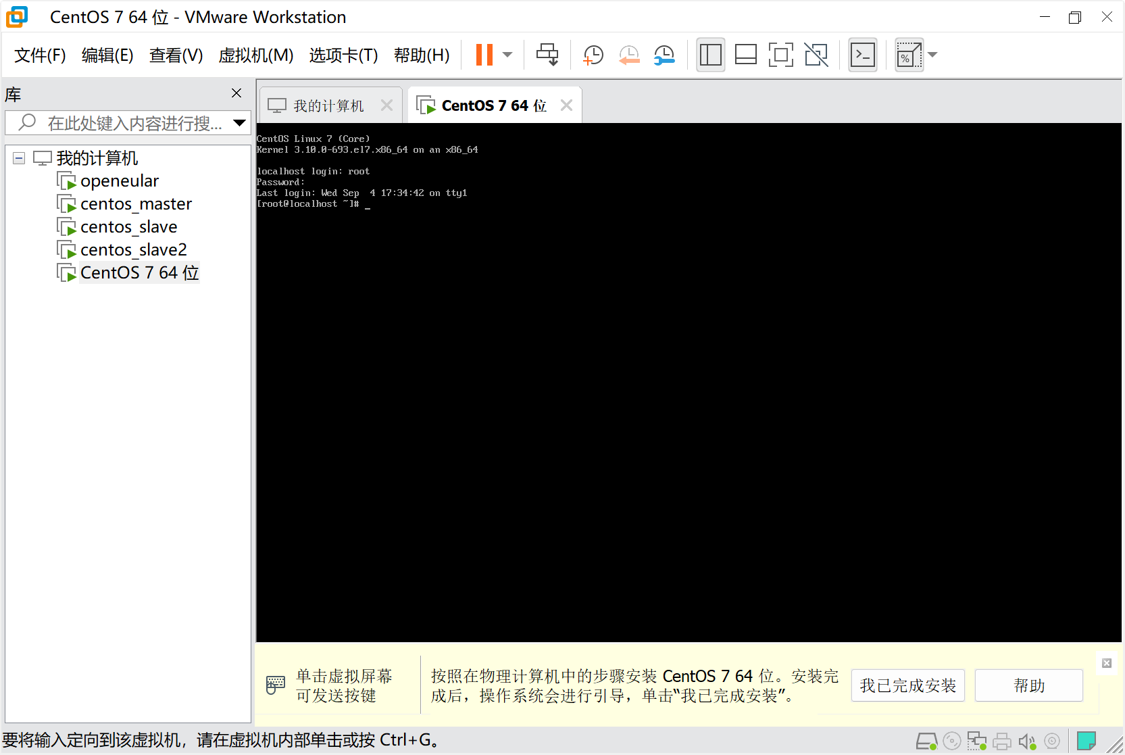Click the message log status icon
The width and height of the screenshot is (1125, 755).
[1086, 741]
